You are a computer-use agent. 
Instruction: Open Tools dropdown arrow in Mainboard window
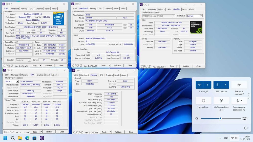[x=109, y=65]
